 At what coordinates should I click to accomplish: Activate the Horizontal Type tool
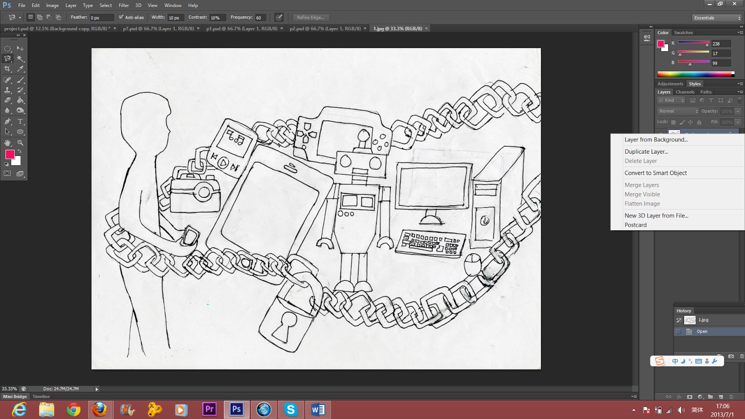click(x=20, y=122)
